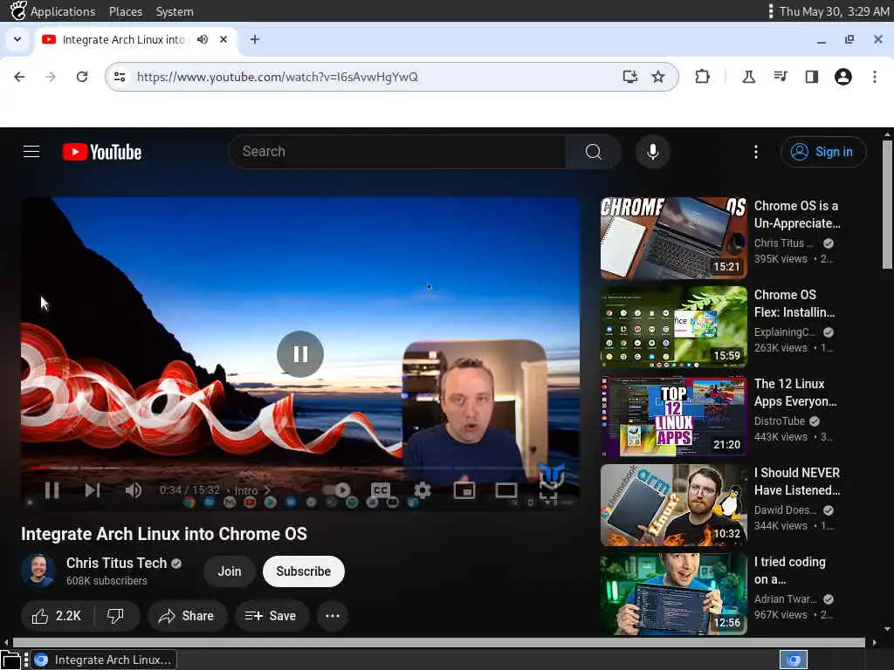Install app icon in address bar
The width and height of the screenshot is (894, 670).
pyautogui.click(x=629, y=77)
